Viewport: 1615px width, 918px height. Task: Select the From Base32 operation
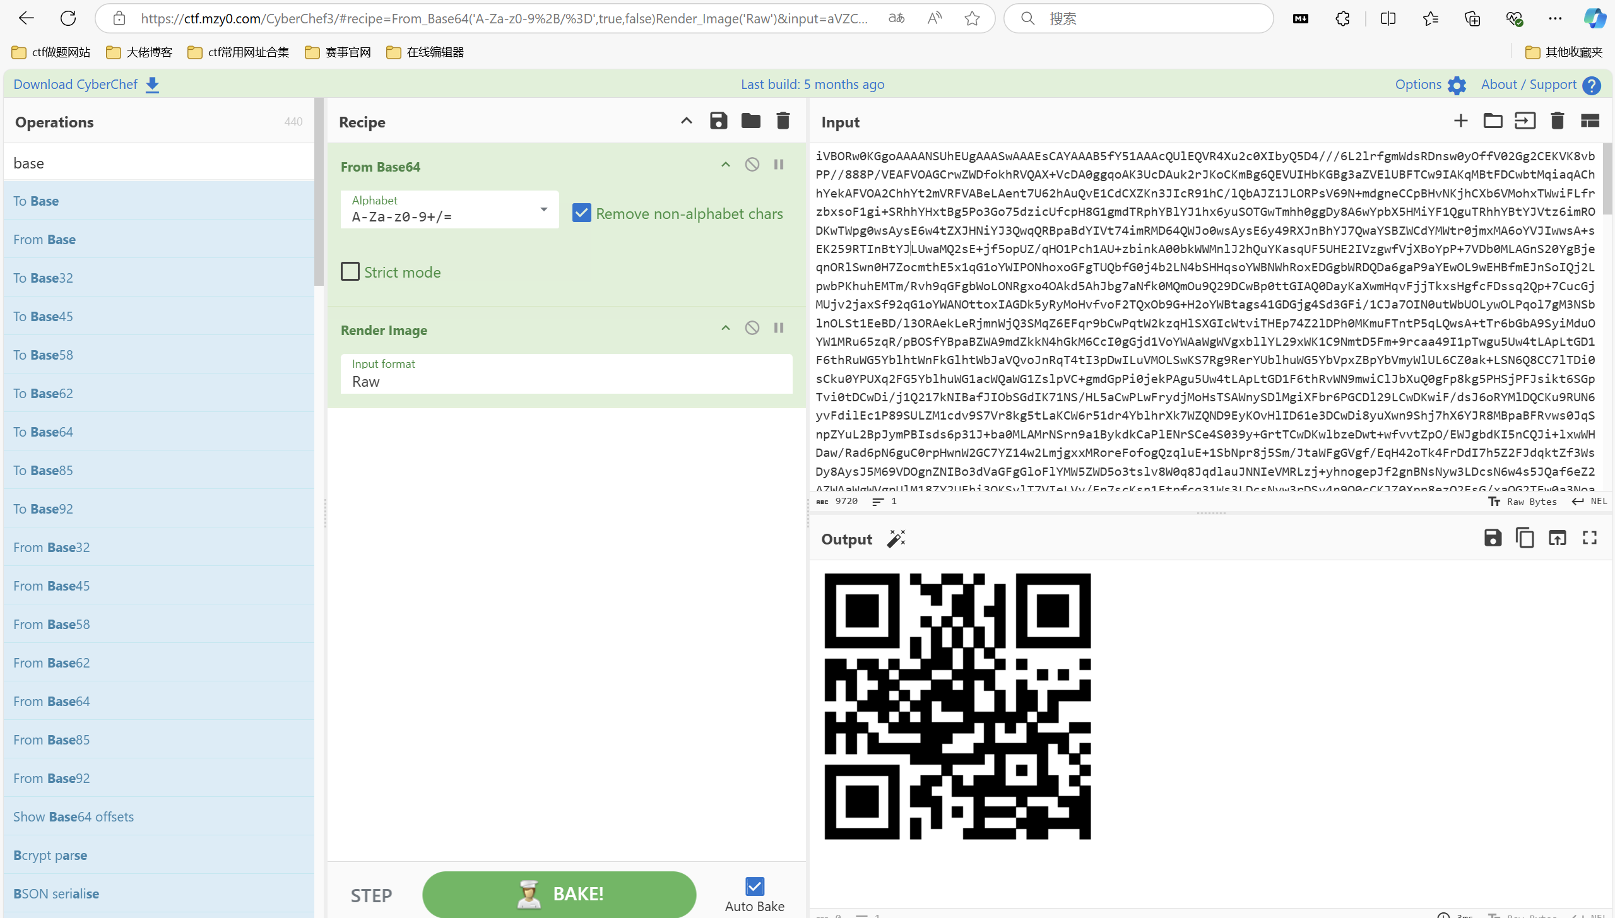point(159,547)
